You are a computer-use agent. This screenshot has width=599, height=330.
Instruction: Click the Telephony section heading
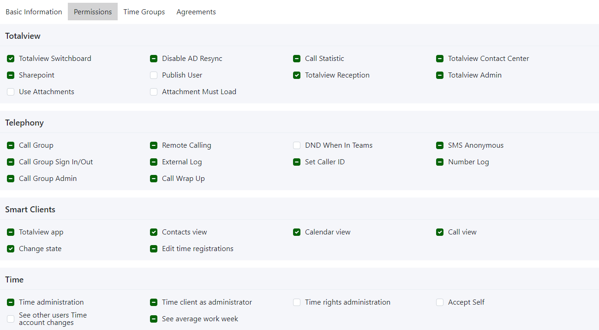click(24, 123)
